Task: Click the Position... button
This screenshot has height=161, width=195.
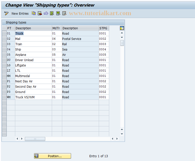Action: click(53, 156)
